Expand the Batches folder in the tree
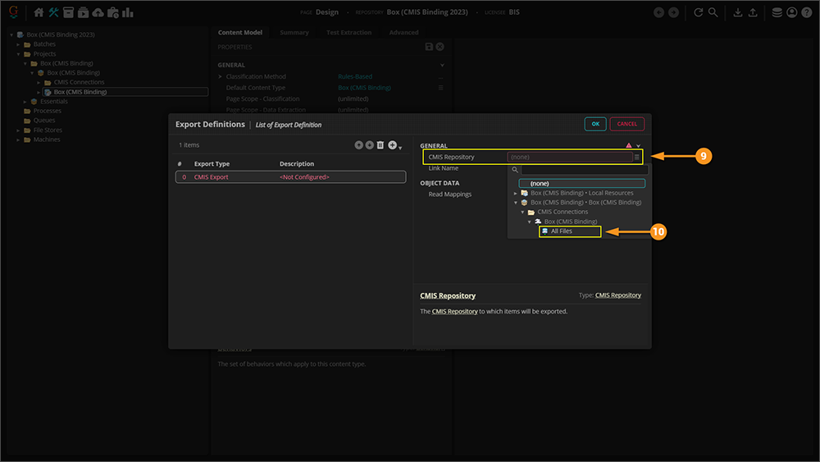This screenshot has height=462, width=820. [x=18, y=44]
